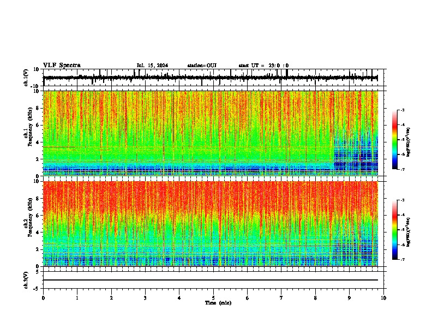Screen dimensions: 432x334
Task: Click the "6" kHz tick on ch.2 spectrogram axis
Action: (38, 216)
